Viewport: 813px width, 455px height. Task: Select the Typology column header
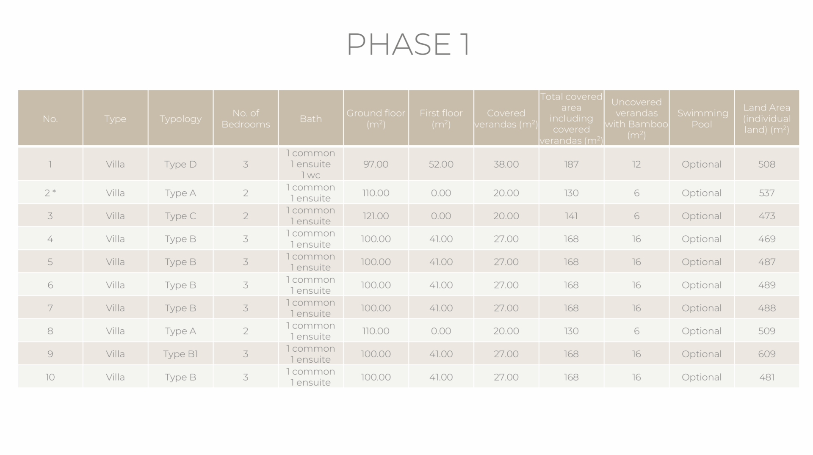coord(180,119)
